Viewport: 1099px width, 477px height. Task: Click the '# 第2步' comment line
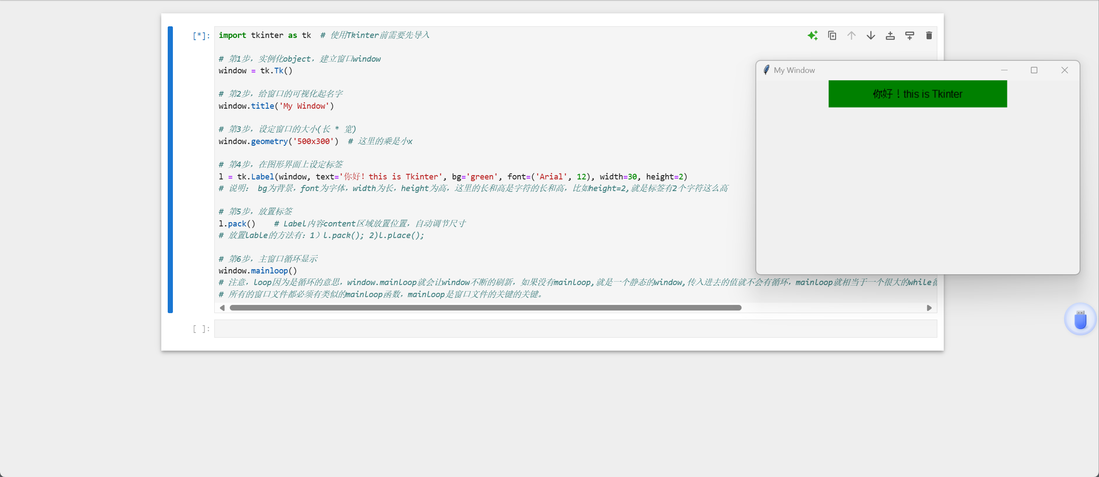(x=281, y=94)
